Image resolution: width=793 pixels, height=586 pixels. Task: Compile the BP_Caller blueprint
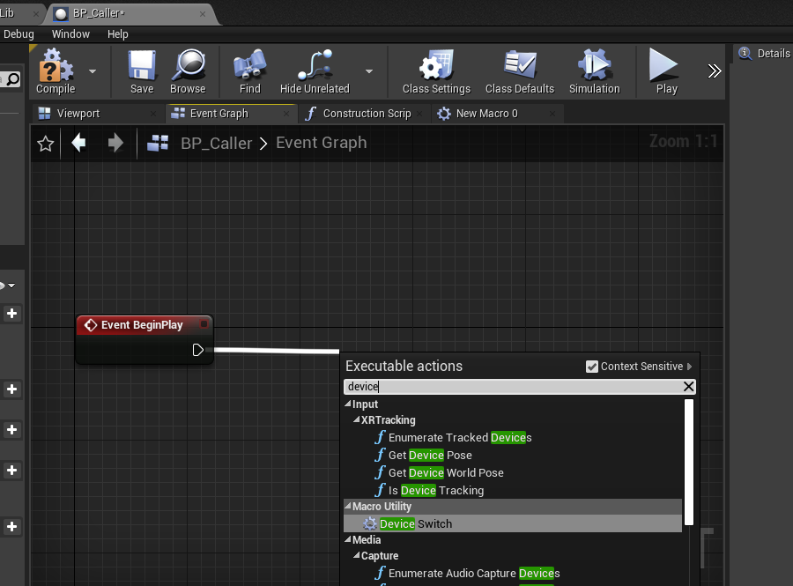pyautogui.click(x=56, y=71)
